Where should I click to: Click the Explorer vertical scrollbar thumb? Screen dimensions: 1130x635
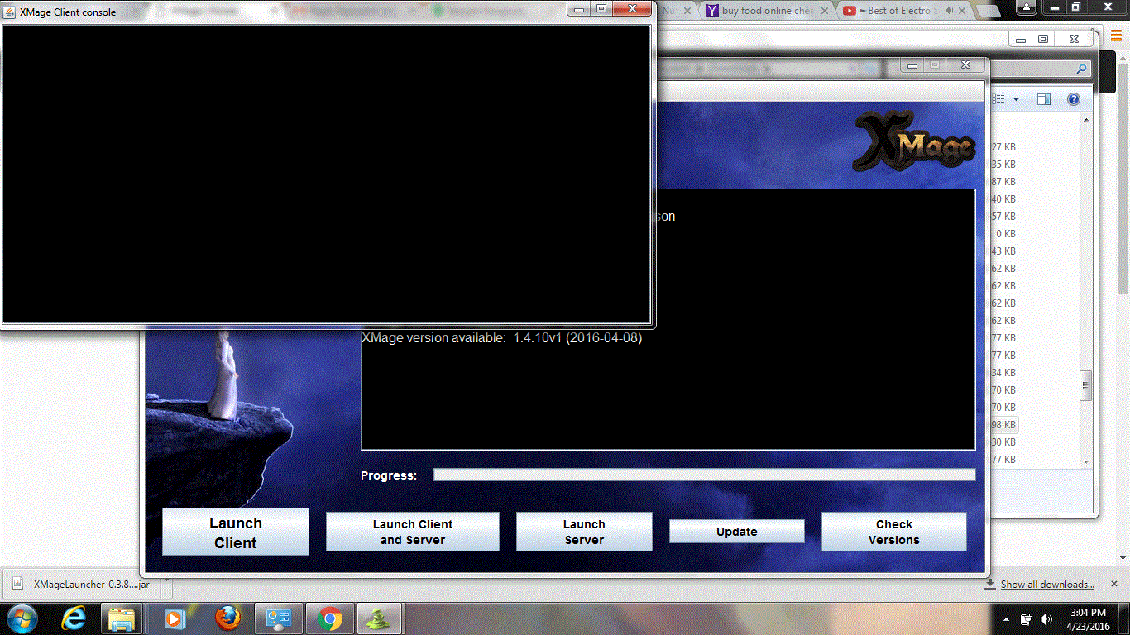coord(1086,384)
